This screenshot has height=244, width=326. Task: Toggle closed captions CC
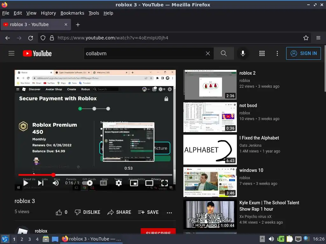point(103,183)
